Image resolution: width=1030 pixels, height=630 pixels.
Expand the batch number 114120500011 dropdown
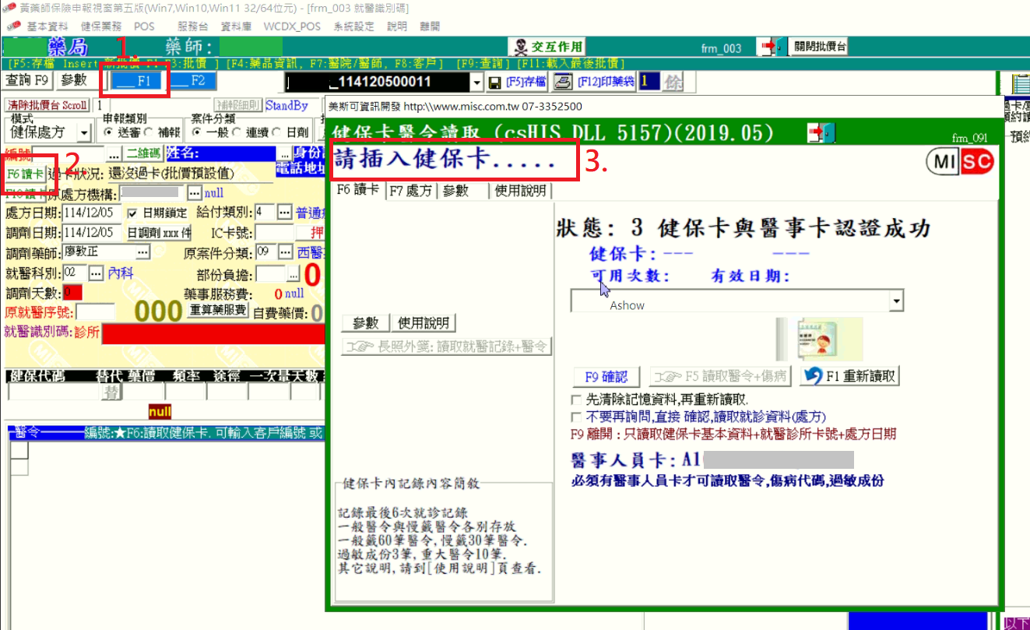(x=476, y=82)
